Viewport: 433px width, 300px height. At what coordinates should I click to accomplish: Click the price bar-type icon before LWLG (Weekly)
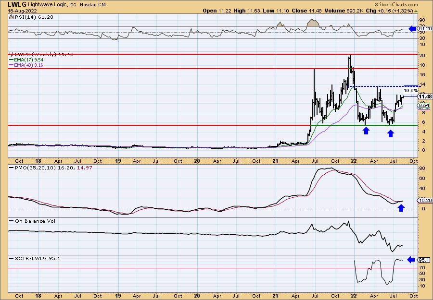(11, 55)
